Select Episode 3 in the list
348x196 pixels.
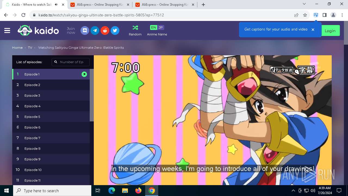pyautogui.click(x=51, y=96)
